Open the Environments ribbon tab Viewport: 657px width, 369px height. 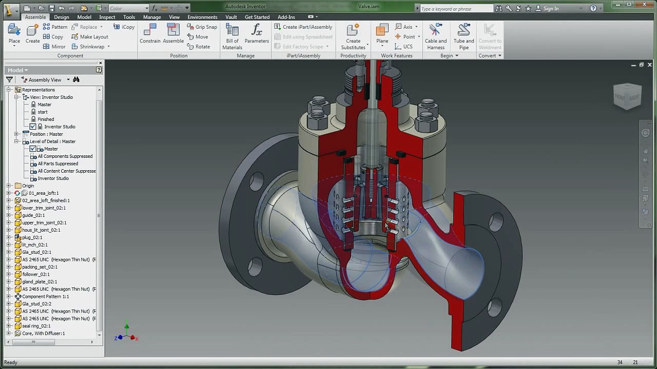click(202, 17)
